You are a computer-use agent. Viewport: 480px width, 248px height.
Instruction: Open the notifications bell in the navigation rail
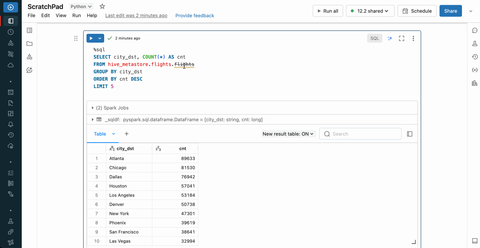10,124
